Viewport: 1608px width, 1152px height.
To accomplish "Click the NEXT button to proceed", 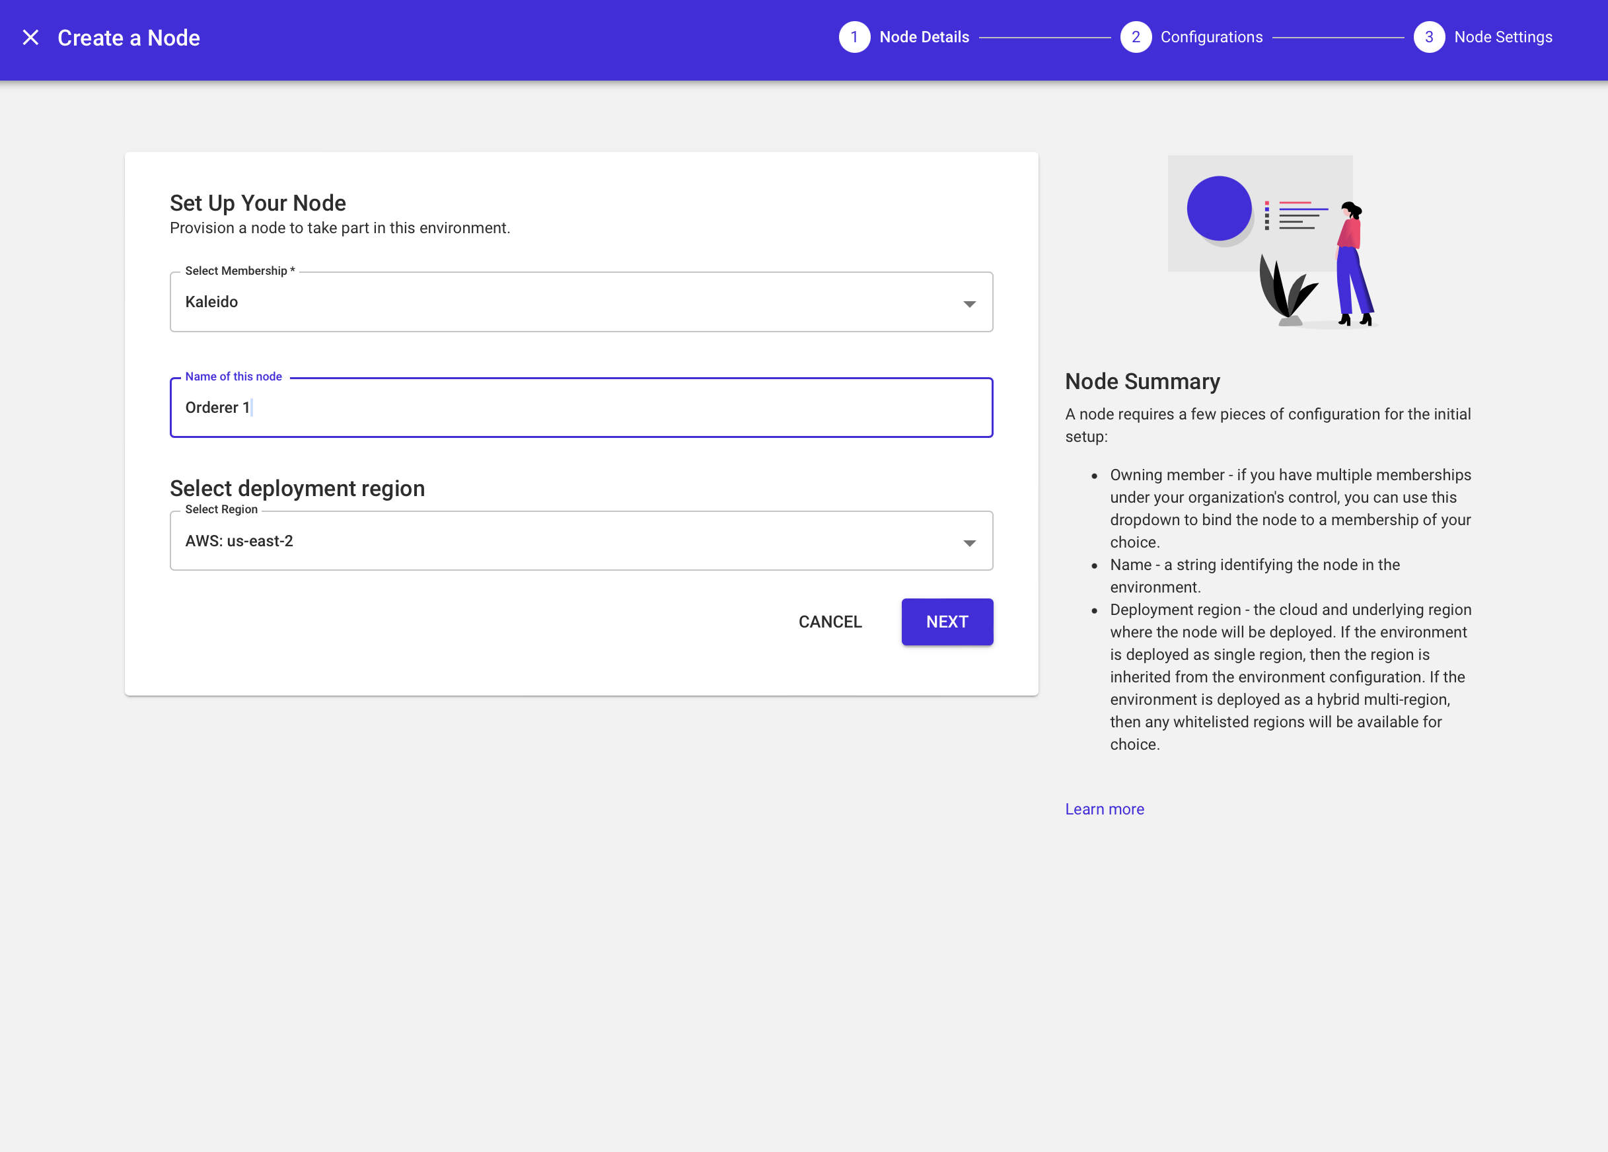I will pyautogui.click(x=947, y=622).
